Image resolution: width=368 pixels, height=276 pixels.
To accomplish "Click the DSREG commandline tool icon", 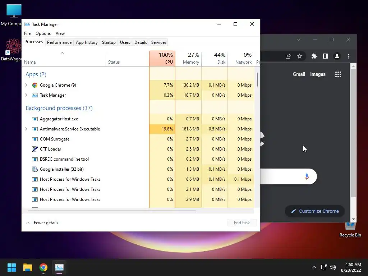I will tap(35, 159).
